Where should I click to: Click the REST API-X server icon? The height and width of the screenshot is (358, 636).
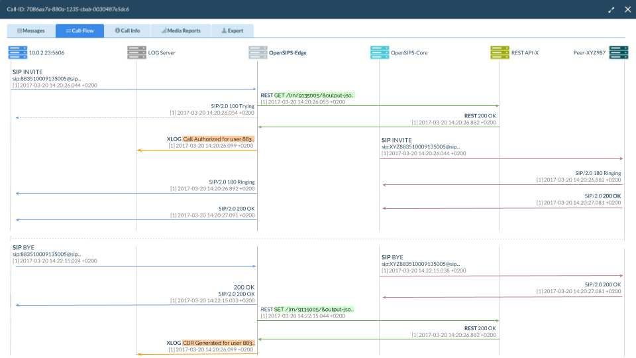pyautogui.click(x=500, y=52)
